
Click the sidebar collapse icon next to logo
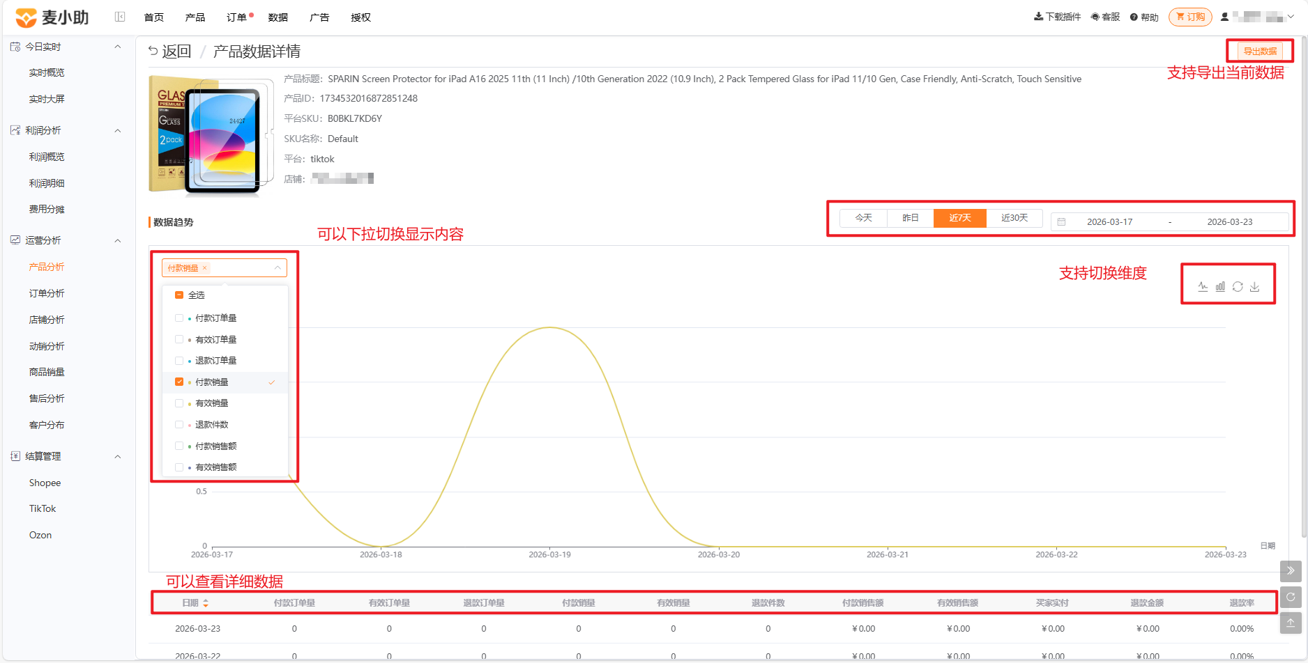120,17
